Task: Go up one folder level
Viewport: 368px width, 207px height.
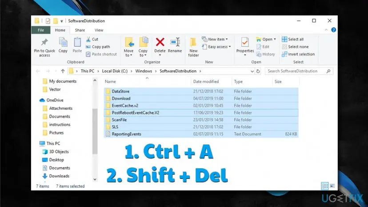Action: click(x=63, y=71)
